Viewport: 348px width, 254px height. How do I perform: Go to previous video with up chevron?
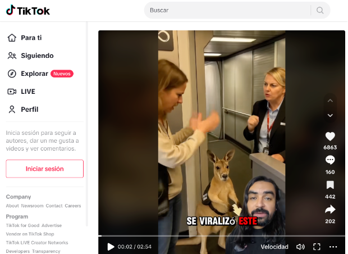[330, 101]
